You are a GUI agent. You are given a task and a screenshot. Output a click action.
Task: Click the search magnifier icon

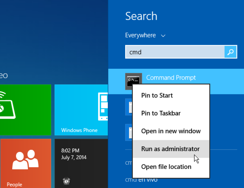[x=230, y=52]
